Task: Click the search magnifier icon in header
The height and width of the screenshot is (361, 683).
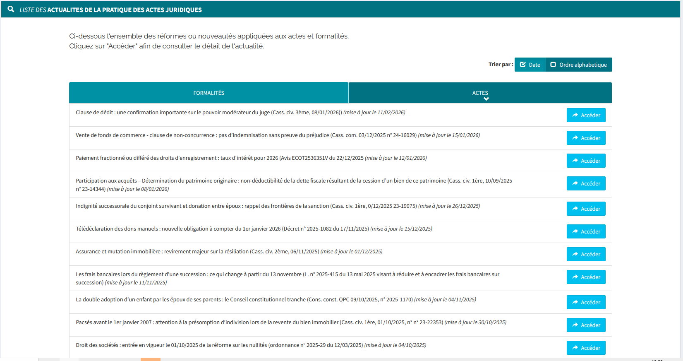Action: tap(11, 9)
